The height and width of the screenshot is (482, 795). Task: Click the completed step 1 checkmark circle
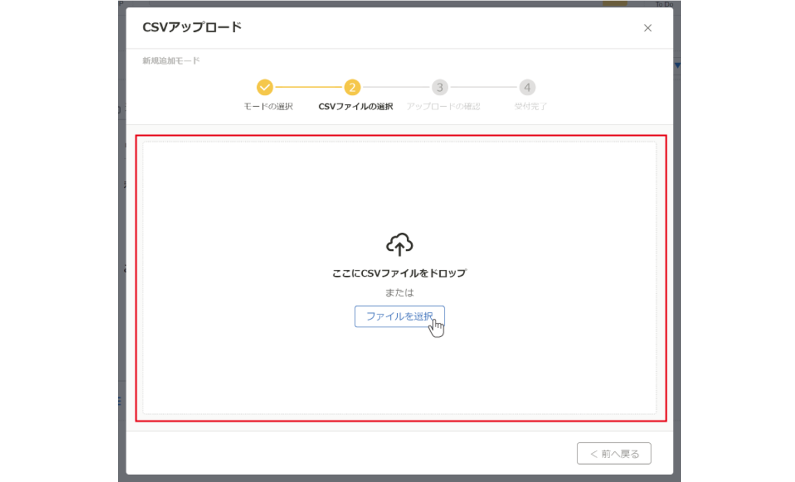264,87
